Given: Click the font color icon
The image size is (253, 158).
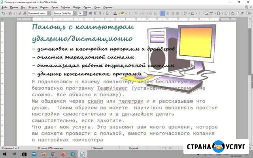Looking at the screenshot, I should point(115,13).
